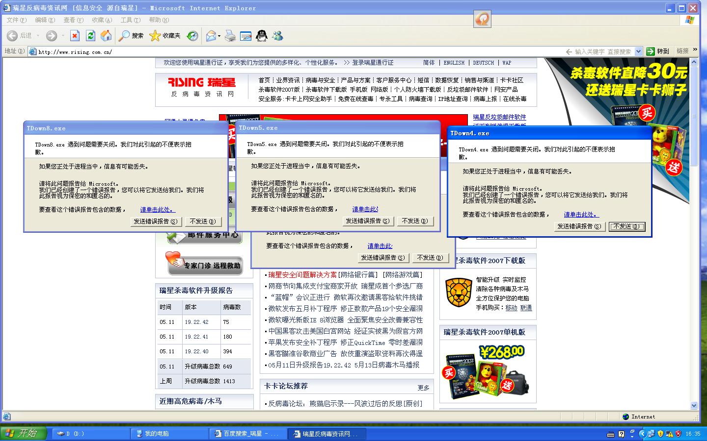The image size is (707, 441).
Task: Click the help question icon in tray
Action: [x=622, y=434]
